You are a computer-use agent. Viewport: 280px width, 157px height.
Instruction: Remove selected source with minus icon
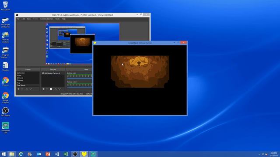click(47, 89)
